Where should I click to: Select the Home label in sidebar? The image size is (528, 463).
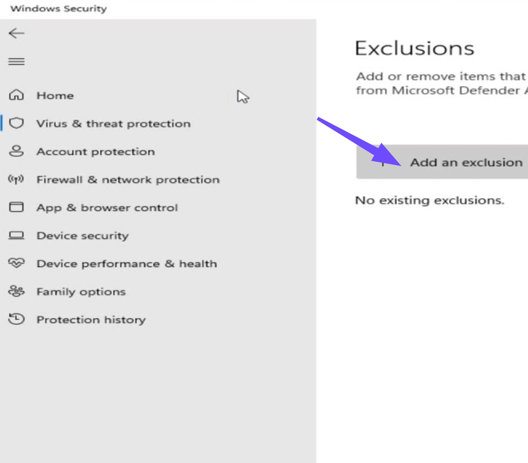pos(55,96)
